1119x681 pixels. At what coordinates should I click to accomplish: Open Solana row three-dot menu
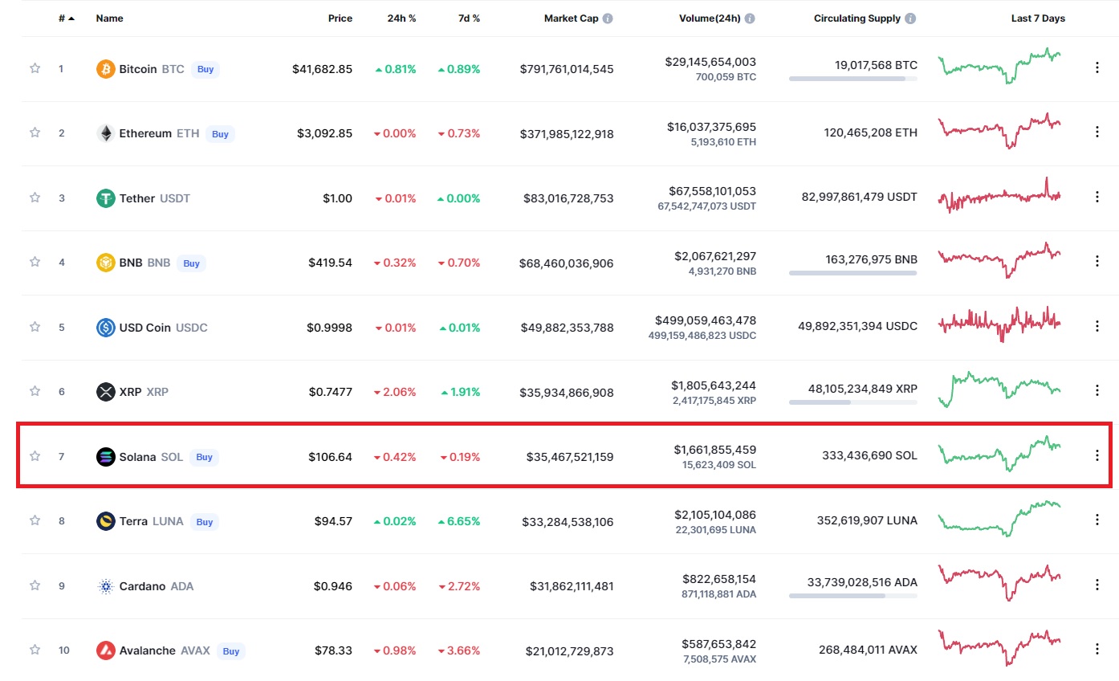coord(1097,455)
